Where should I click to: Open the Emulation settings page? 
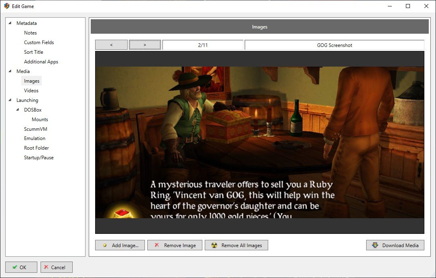pos(35,138)
